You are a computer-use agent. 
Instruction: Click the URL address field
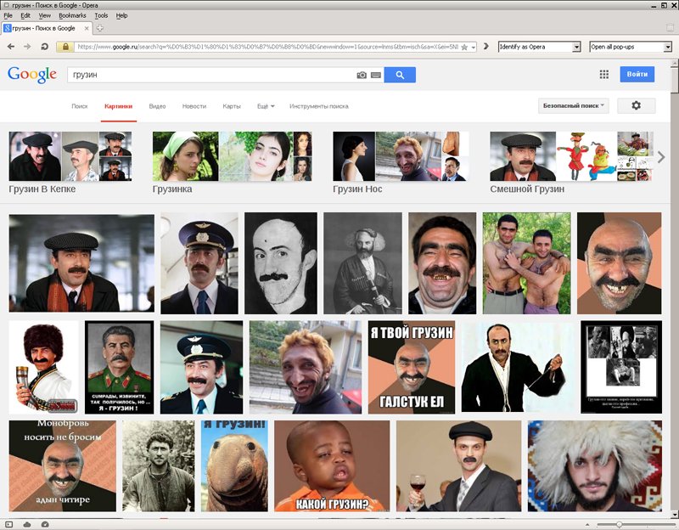pyautogui.click(x=267, y=47)
